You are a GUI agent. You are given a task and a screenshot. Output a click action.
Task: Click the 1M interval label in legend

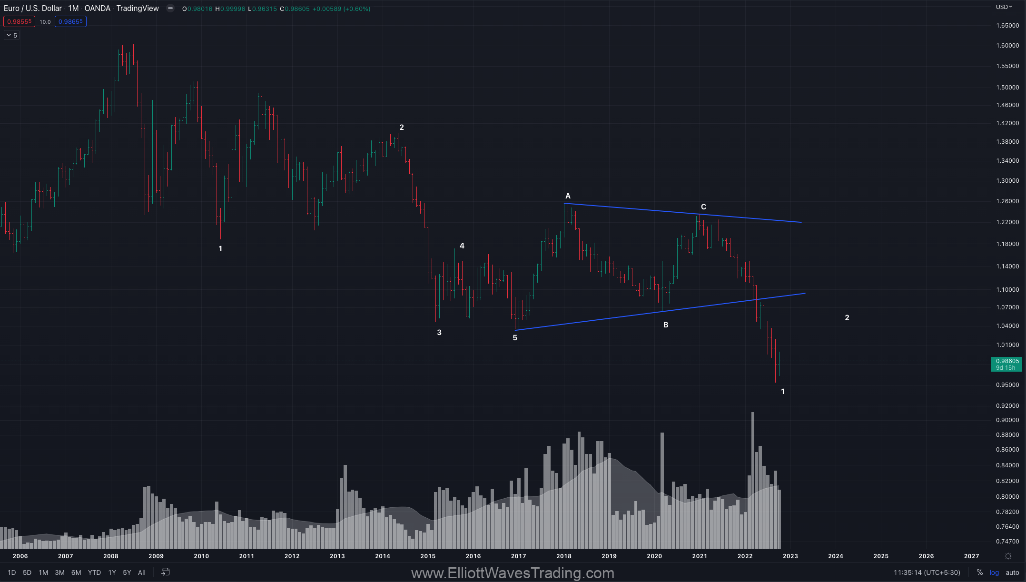[73, 8]
